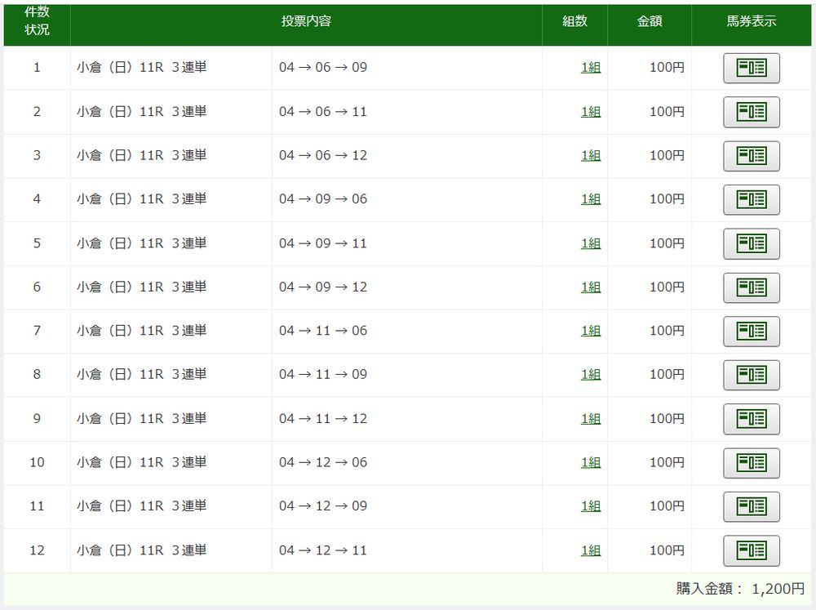Open 1組 link in row 11
The image size is (816, 610).
(591, 506)
